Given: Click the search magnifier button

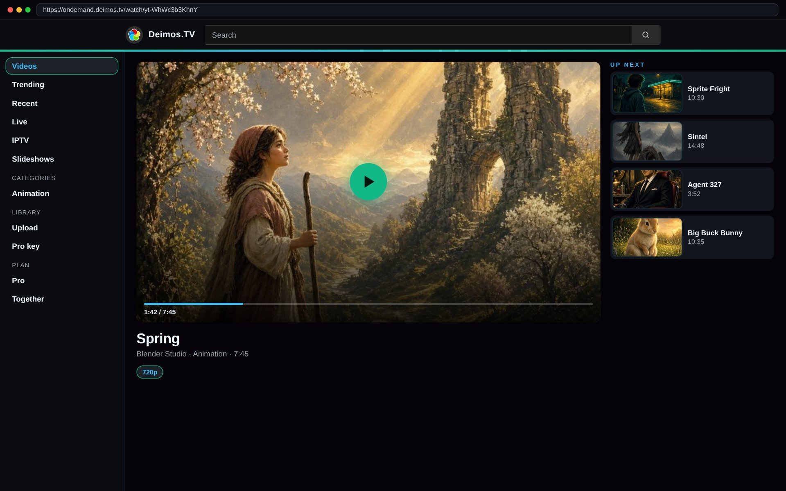Looking at the screenshot, I should [x=646, y=35].
